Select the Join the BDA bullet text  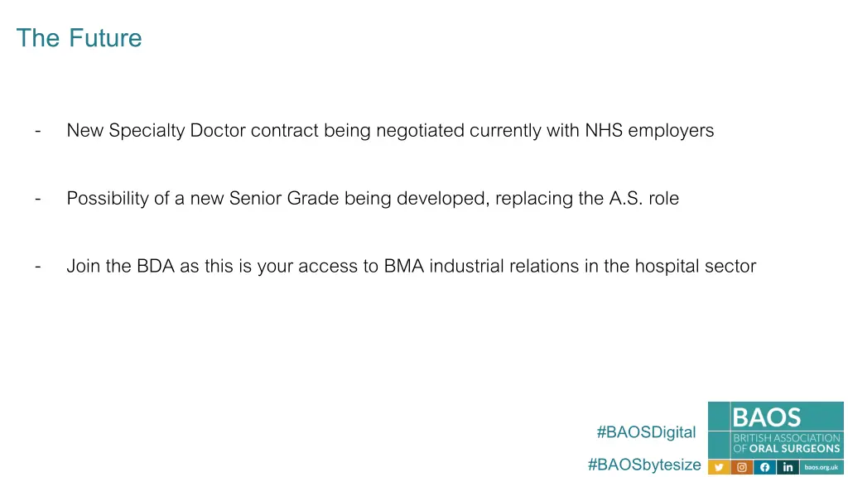coord(411,266)
